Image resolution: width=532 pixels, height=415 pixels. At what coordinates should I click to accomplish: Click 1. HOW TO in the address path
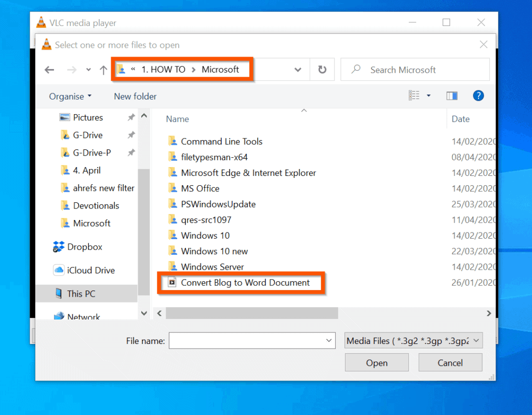pos(163,70)
